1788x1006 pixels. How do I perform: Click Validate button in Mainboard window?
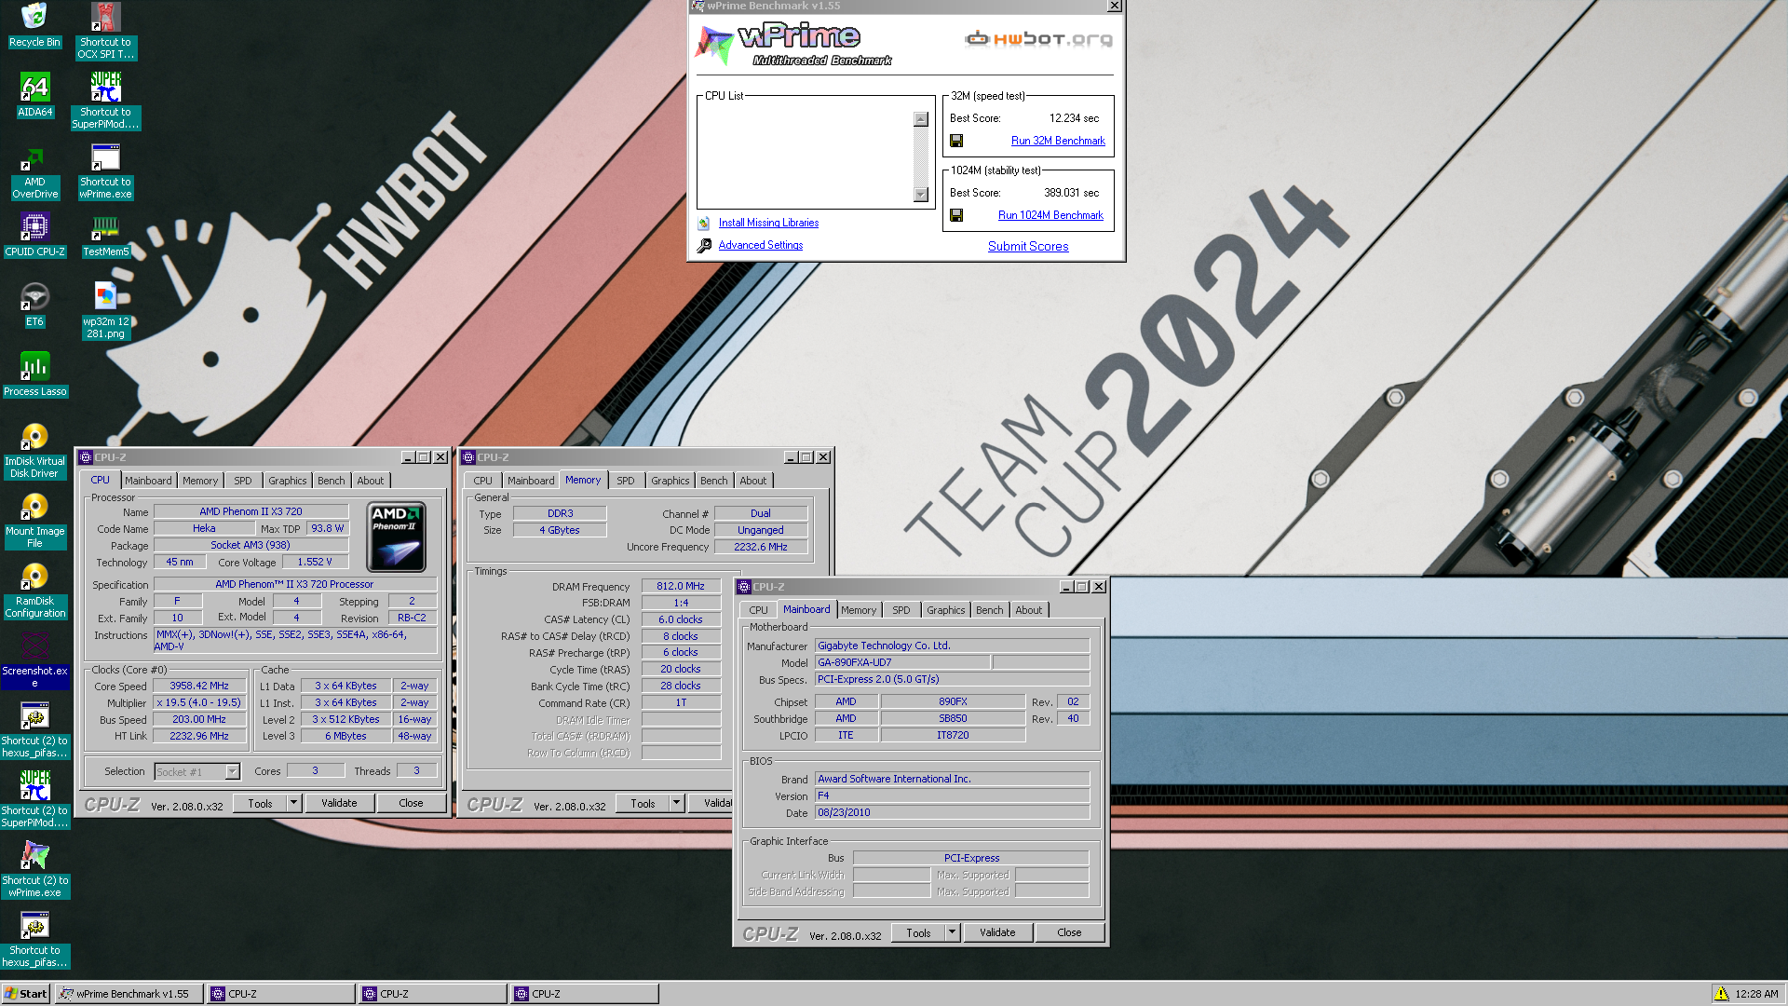[997, 932]
